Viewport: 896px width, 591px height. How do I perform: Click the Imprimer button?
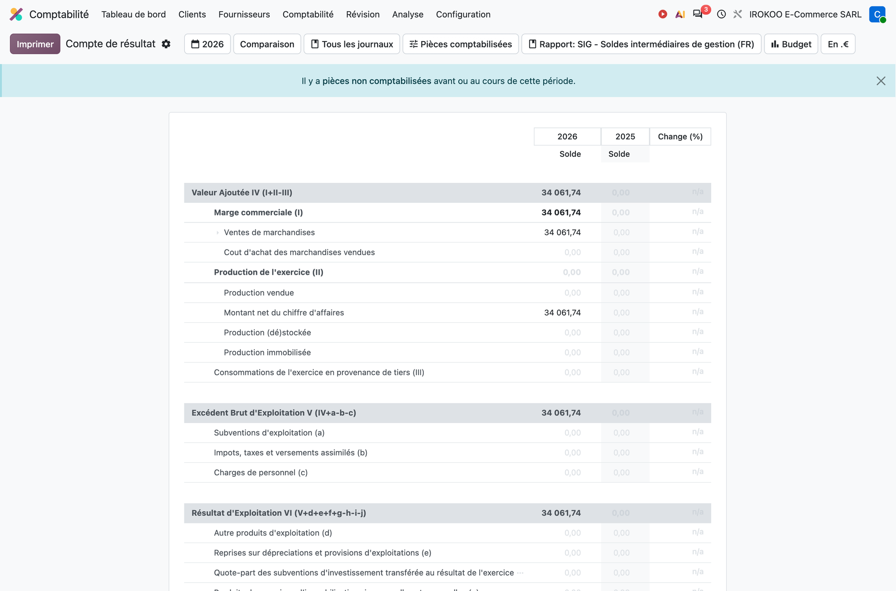pyautogui.click(x=35, y=44)
